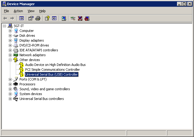Image resolution: width=194 pixels, height=137 pixels.
Task: Expand the Processors node
Action: [10, 84]
